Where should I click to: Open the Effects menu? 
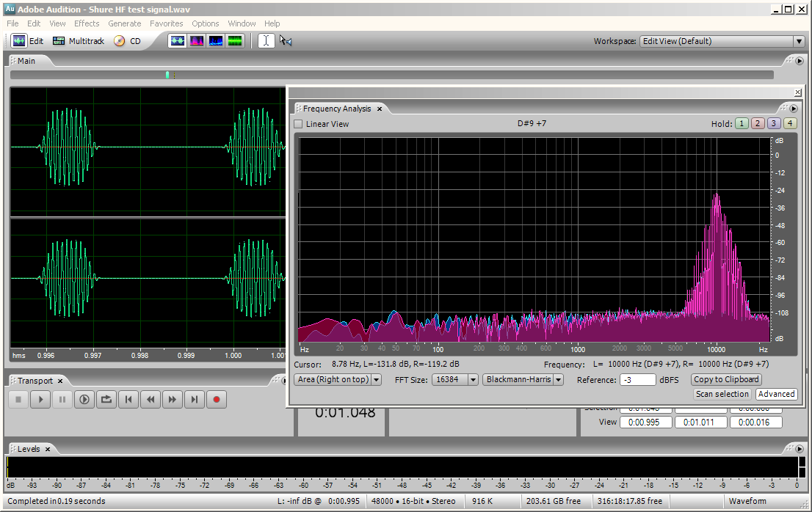click(x=87, y=23)
